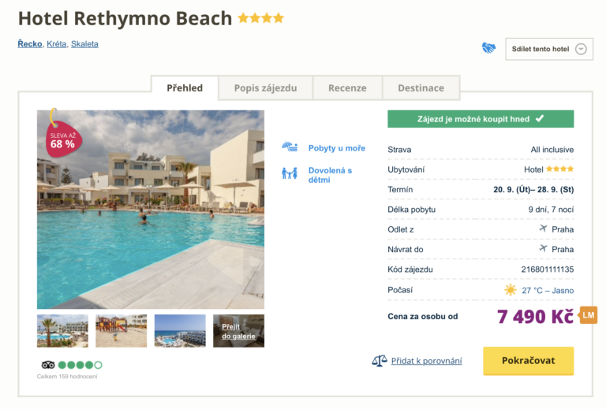Click the scales compare icon
Image resolution: width=606 pixels, height=409 pixels.
380,361
